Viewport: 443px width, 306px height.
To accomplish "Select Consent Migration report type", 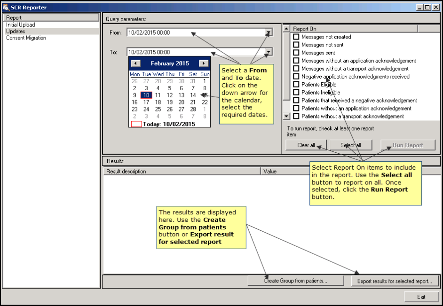I will coord(26,38).
